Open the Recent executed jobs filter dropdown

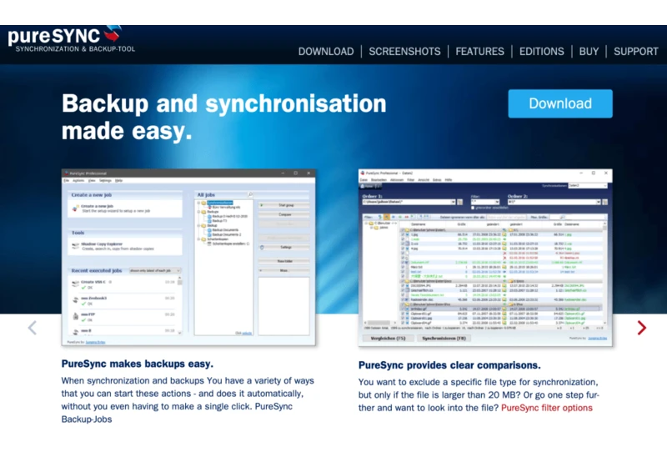click(x=155, y=270)
